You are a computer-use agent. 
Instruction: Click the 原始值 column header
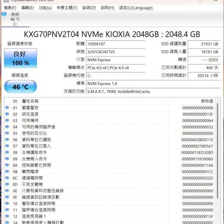(207, 101)
